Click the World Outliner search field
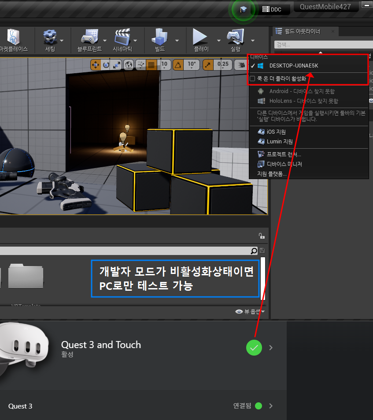The width and height of the screenshot is (373, 420). pyautogui.click(x=324, y=45)
